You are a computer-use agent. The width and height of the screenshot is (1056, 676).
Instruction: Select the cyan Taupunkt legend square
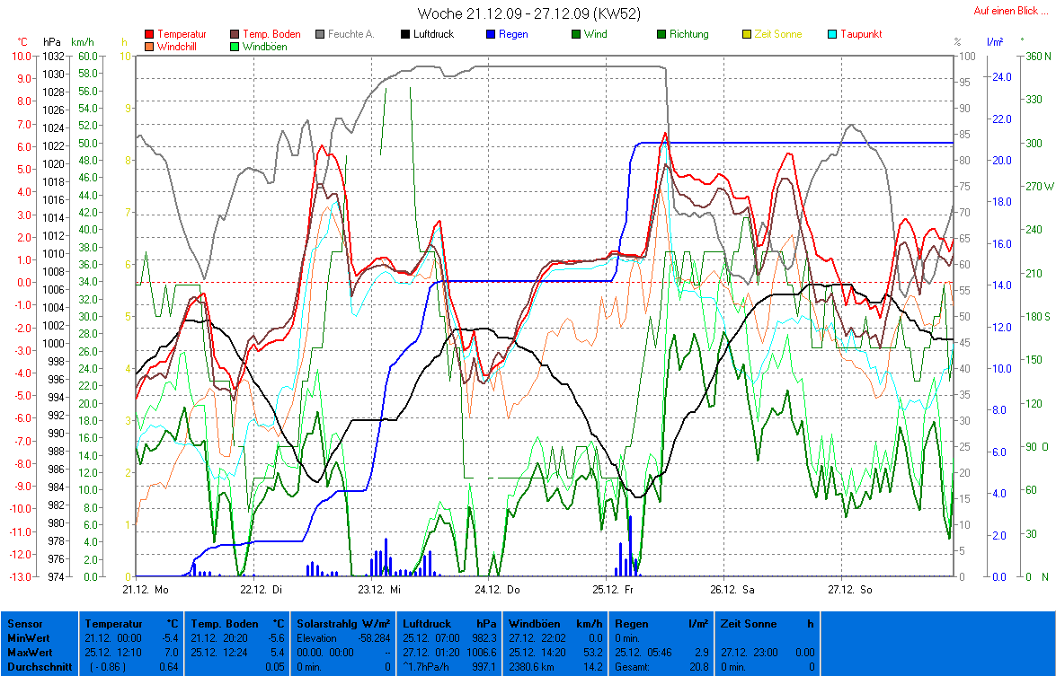[832, 34]
